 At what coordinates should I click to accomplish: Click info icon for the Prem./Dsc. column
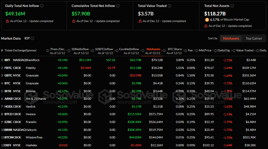(x=69, y=51)
